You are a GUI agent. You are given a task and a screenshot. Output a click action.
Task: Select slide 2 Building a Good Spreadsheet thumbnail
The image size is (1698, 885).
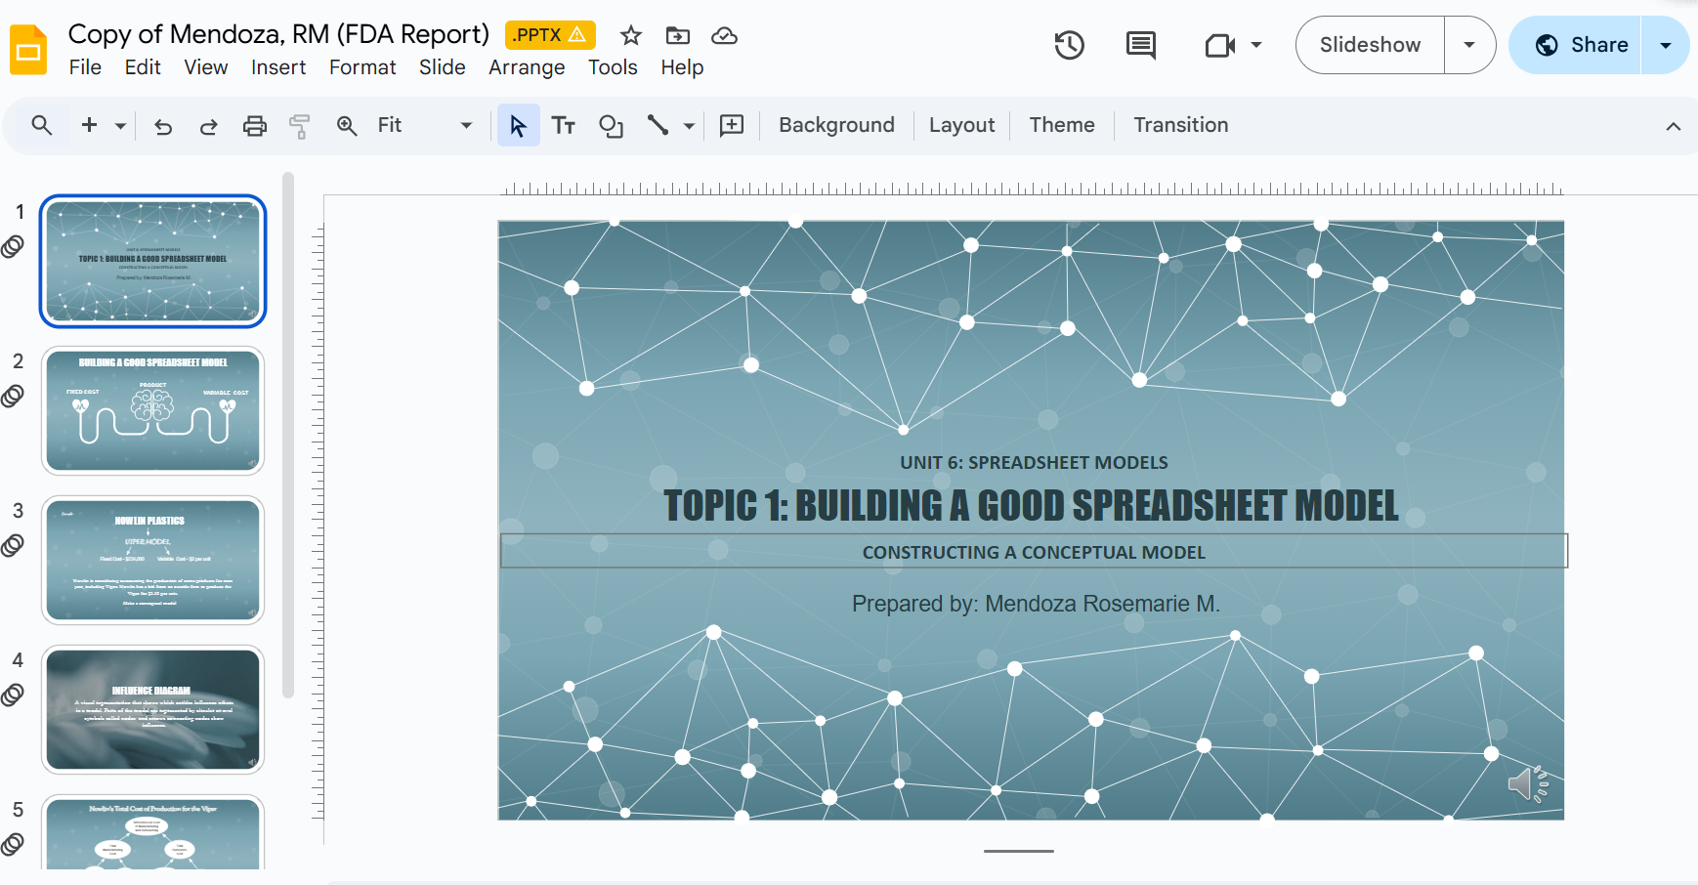tap(153, 410)
